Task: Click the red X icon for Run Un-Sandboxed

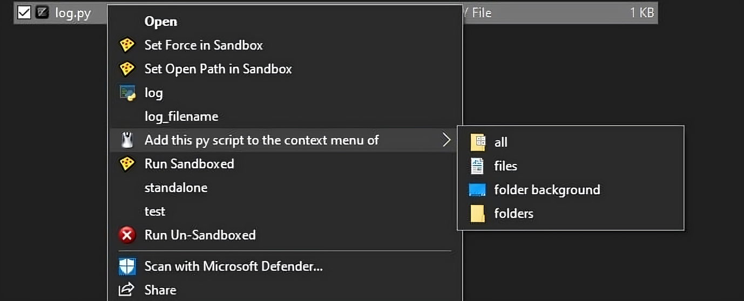Action: pyautogui.click(x=127, y=235)
